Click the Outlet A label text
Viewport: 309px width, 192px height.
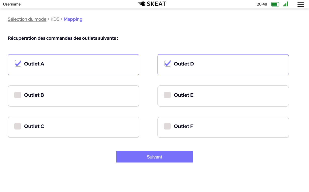(x=34, y=64)
